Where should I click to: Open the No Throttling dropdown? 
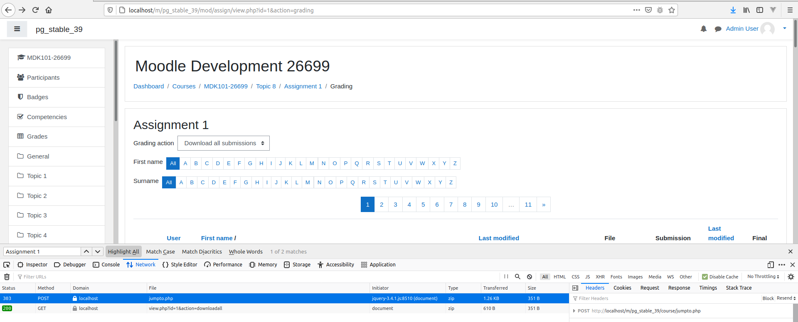pyautogui.click(x=763, y=277)
